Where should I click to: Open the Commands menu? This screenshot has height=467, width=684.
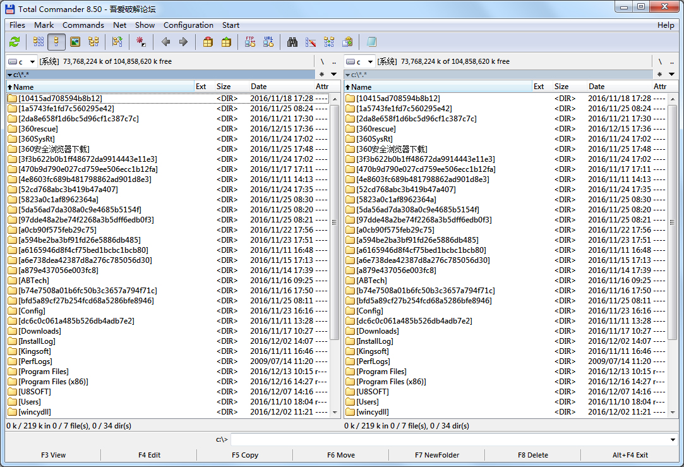pos(83,25)
